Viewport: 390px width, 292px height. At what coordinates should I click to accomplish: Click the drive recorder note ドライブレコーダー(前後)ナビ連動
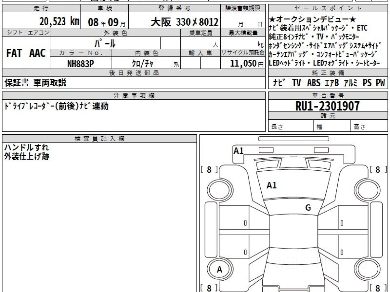(x=57, y=106)
